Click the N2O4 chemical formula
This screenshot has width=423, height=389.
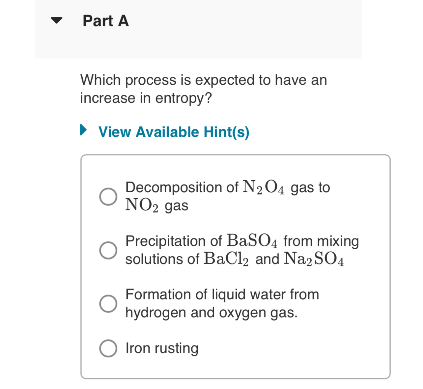click(x=263, y=187)
